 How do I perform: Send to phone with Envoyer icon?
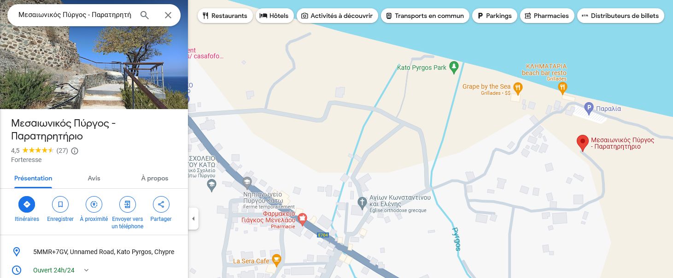[128, 204]
